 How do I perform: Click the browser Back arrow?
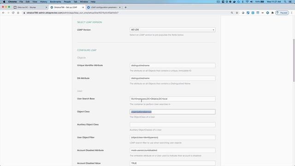(3, 13)
